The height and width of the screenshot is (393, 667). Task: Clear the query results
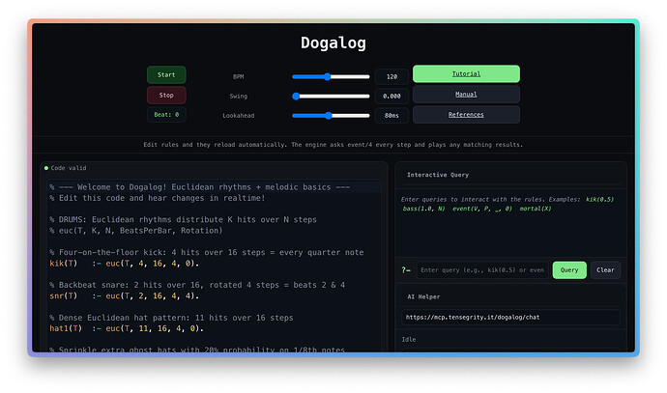click(x=605, y=270)
